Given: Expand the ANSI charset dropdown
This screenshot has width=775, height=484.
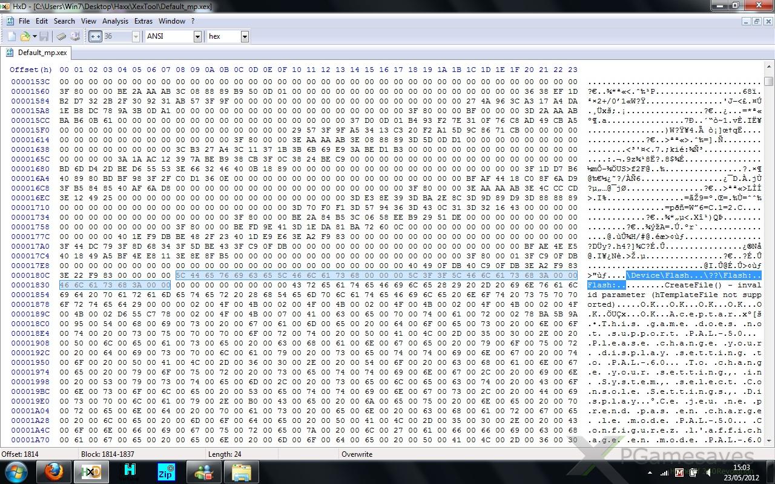Looking at the screenshot, I should (x=197, y=36).
